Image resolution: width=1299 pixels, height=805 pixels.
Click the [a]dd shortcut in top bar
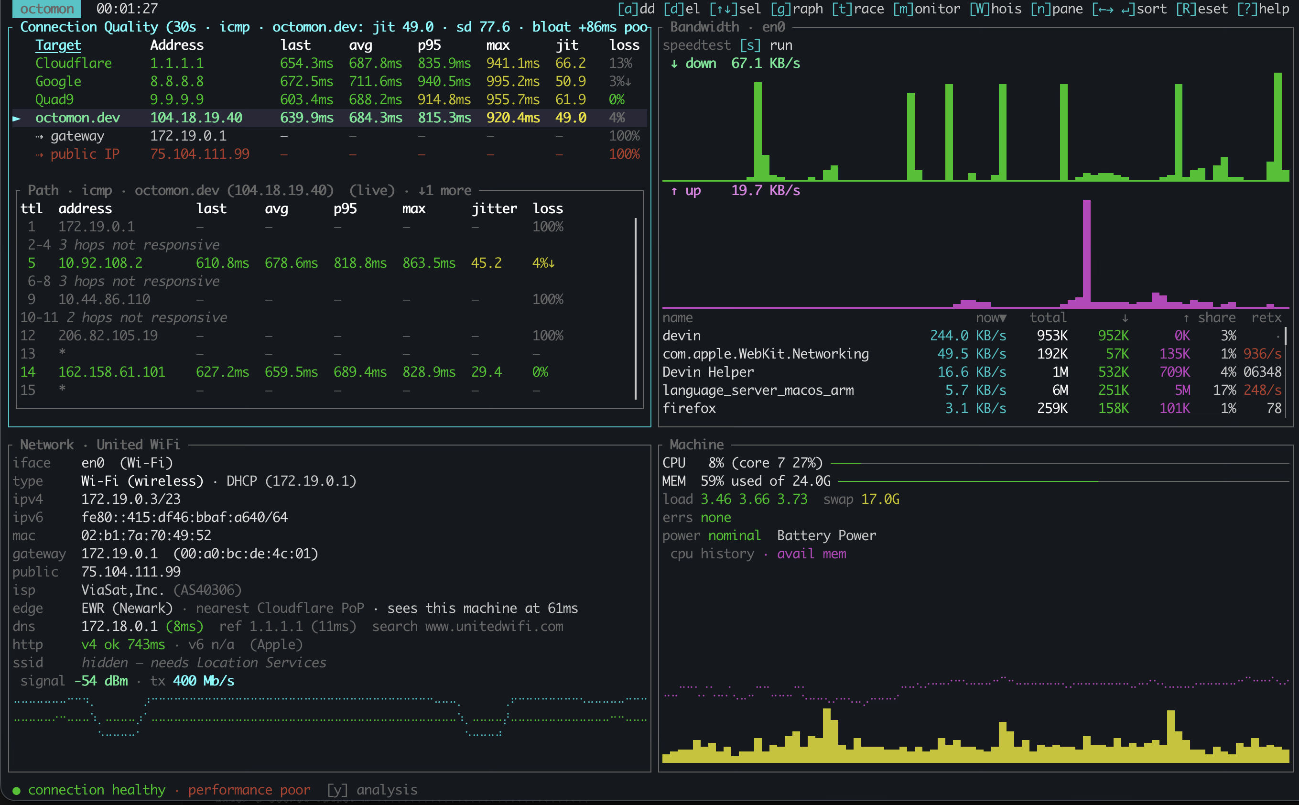click(636, 9)
